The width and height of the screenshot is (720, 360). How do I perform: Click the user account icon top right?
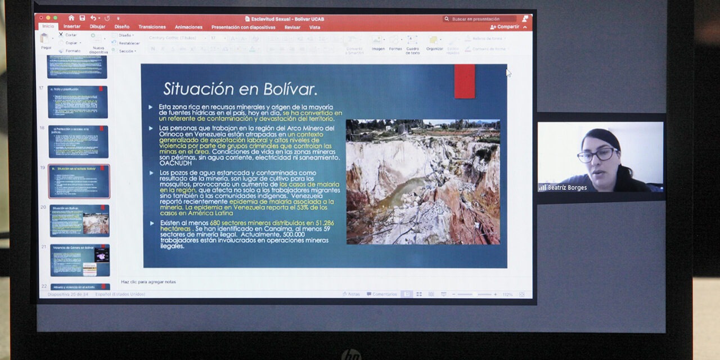(525, 18)
